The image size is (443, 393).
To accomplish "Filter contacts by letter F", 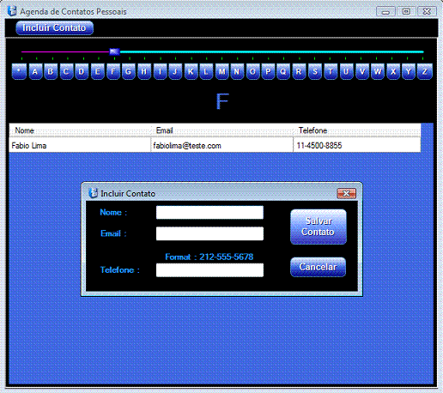I will (x=113, y=71).
